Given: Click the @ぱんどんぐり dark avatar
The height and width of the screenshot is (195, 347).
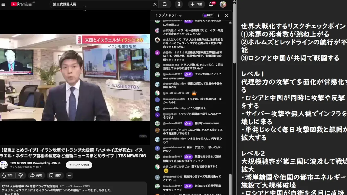Looking at the screenshot, I should pyautogui.click(x=157, y=40).
